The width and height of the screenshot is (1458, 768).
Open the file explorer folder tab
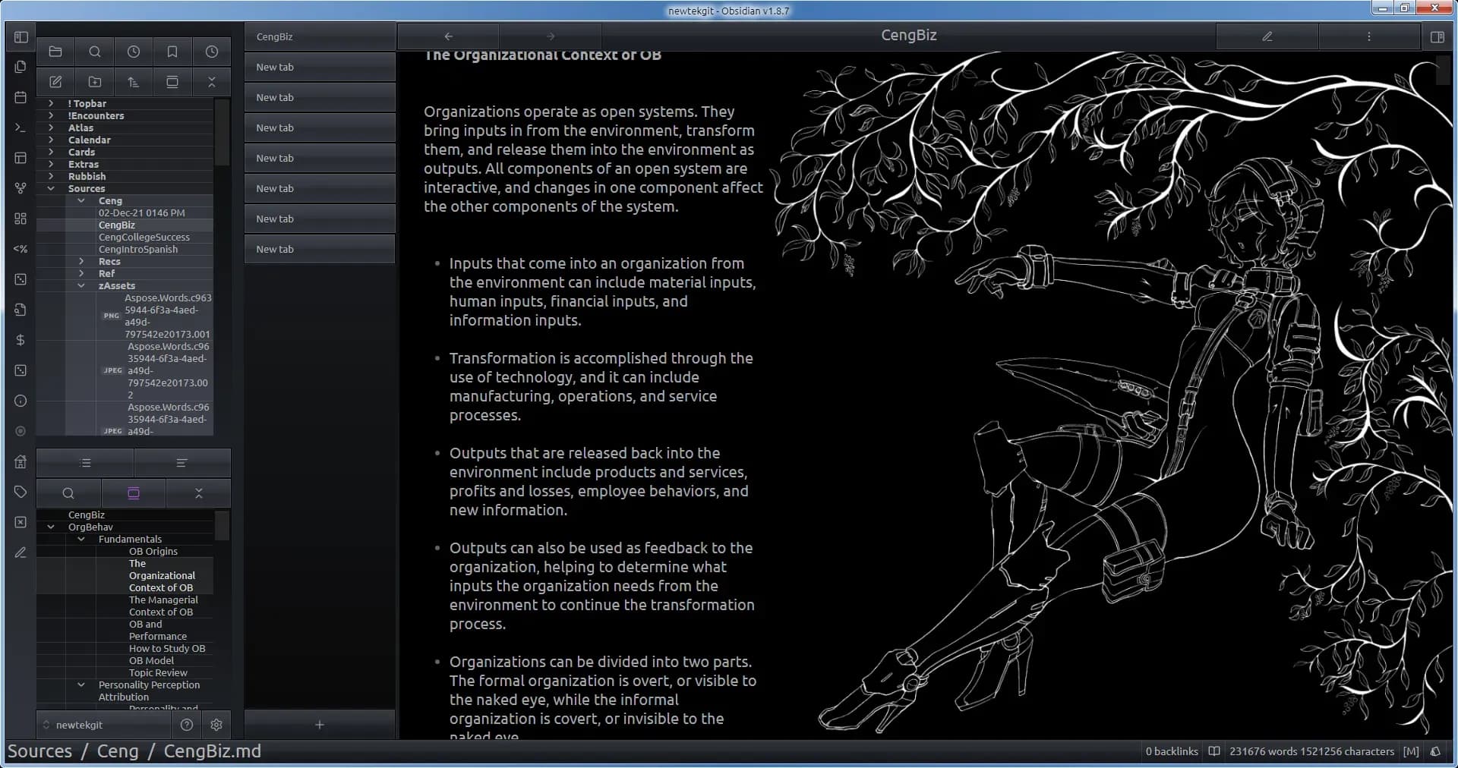(x=55, y=52)
